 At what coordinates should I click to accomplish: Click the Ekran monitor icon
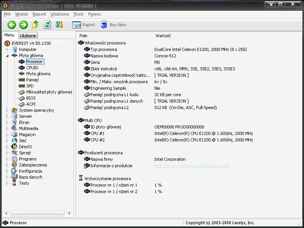click(14, 122)
